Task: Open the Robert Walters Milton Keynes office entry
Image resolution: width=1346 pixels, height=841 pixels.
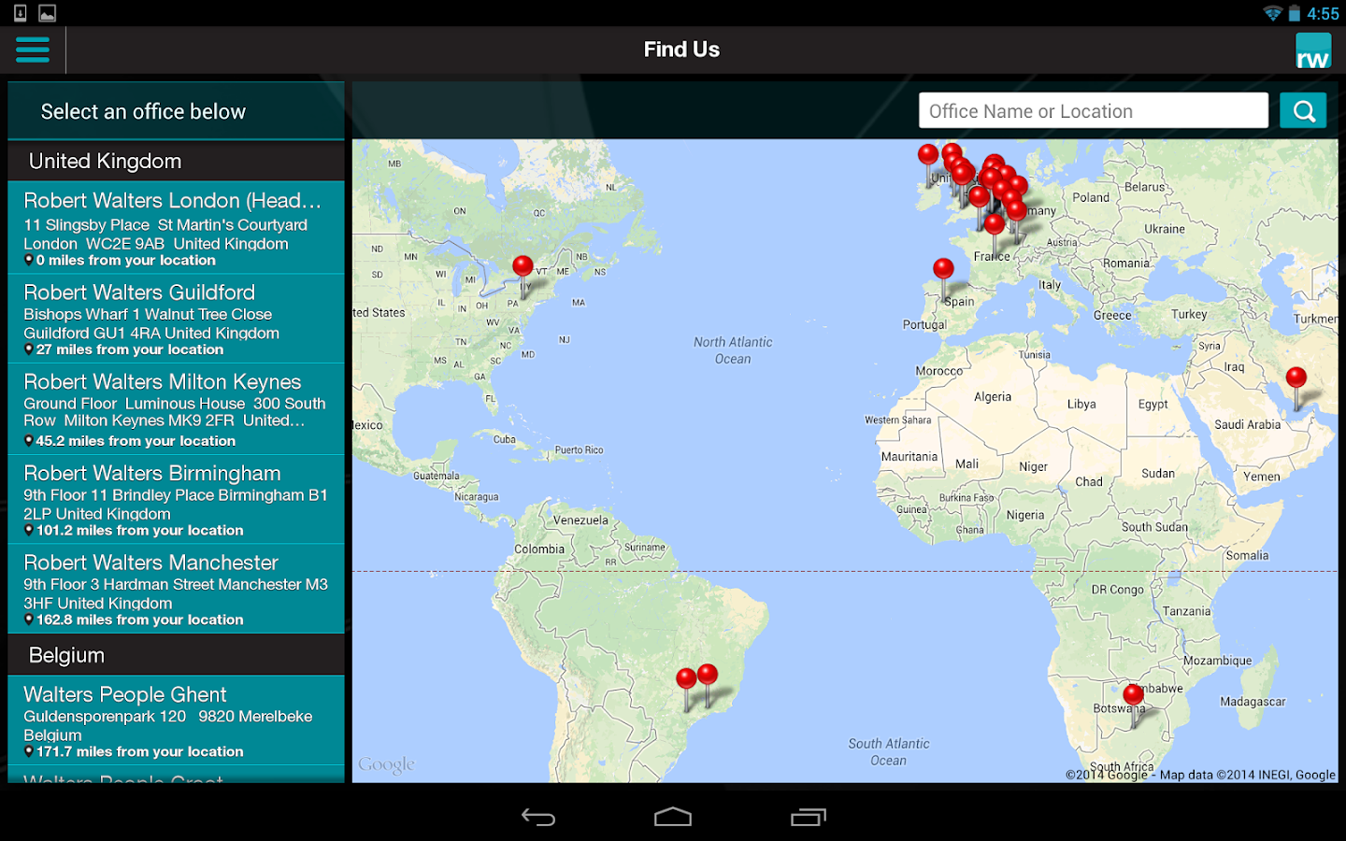Action: pyautogui.click(x=176, y=409)
